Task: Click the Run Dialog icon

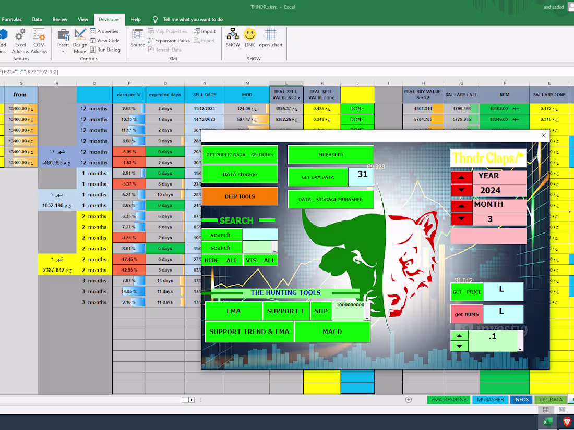Action: click(x=105, y=50)
